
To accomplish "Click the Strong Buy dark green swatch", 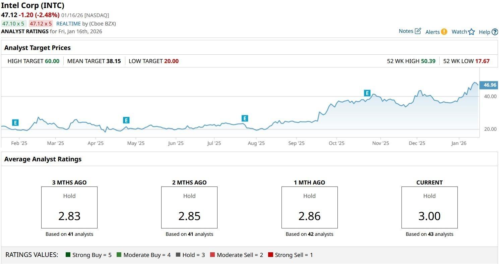I will pos(68,255).
